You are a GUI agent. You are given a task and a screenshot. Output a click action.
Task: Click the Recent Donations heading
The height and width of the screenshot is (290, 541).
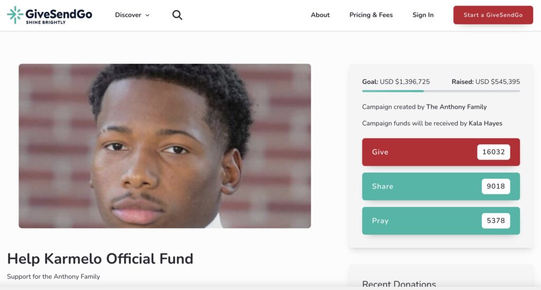pyautogui.click(x=399, y=284)
